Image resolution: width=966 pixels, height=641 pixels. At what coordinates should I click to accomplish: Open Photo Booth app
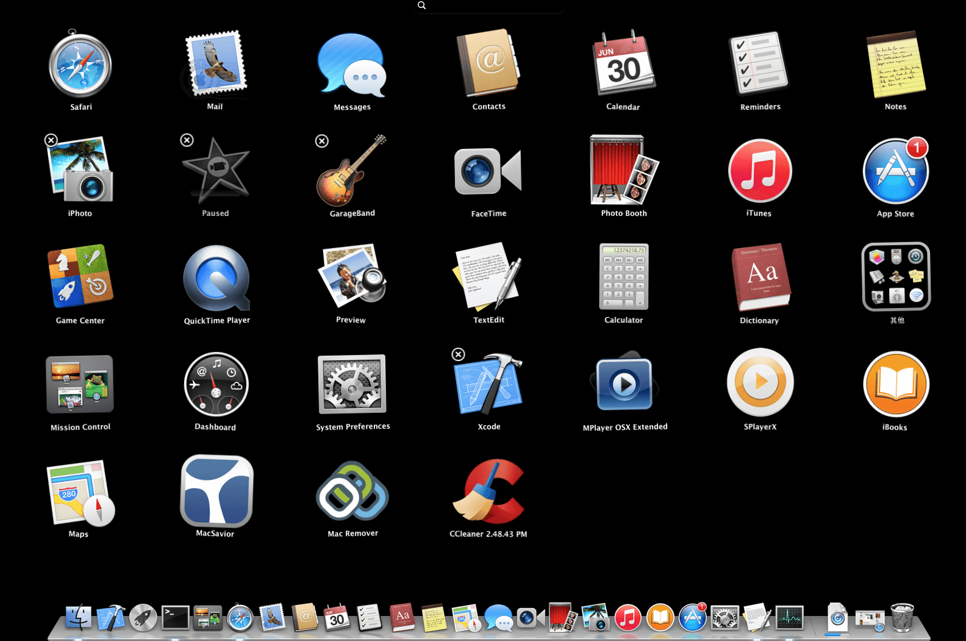pyautogui.click(x=624, y=170)
